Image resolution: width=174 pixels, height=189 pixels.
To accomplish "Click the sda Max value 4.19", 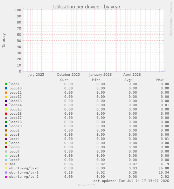I will [165, 164].
